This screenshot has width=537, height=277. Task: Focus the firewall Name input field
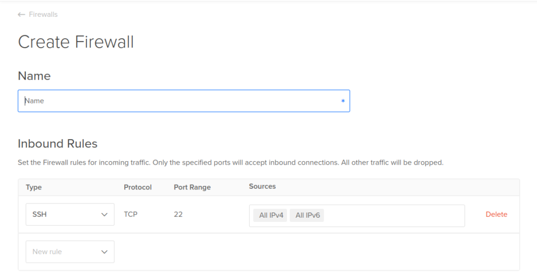point(184,101)
